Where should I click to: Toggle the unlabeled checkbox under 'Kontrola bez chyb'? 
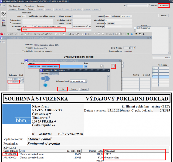135,30
